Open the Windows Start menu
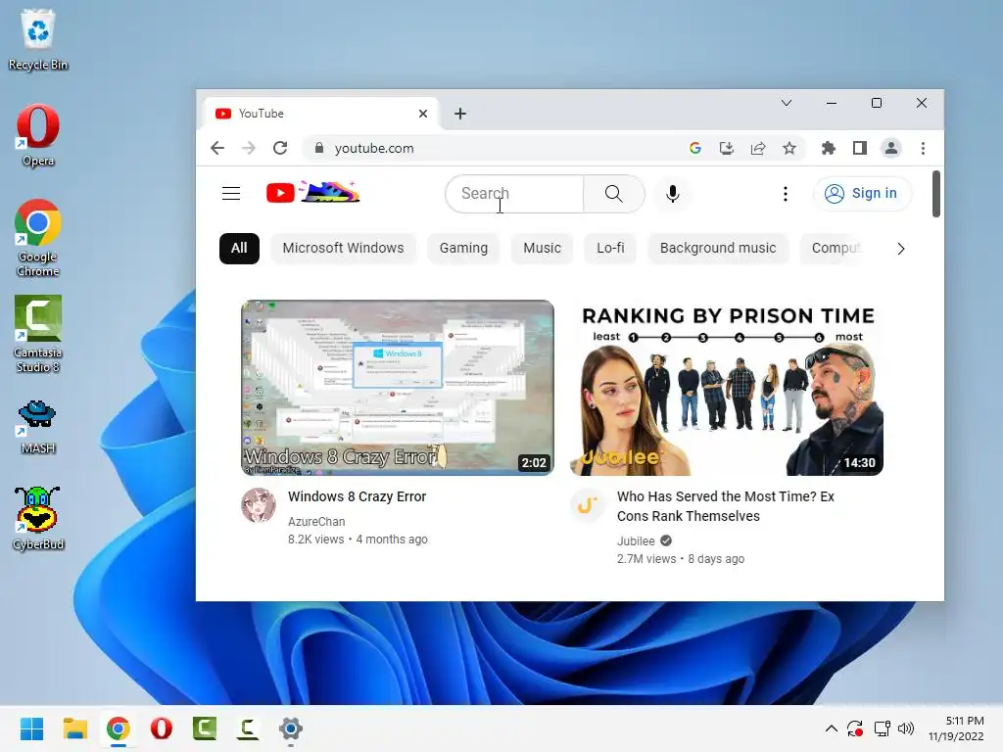Screen dimensions: 1003x752 click(31, 728)
